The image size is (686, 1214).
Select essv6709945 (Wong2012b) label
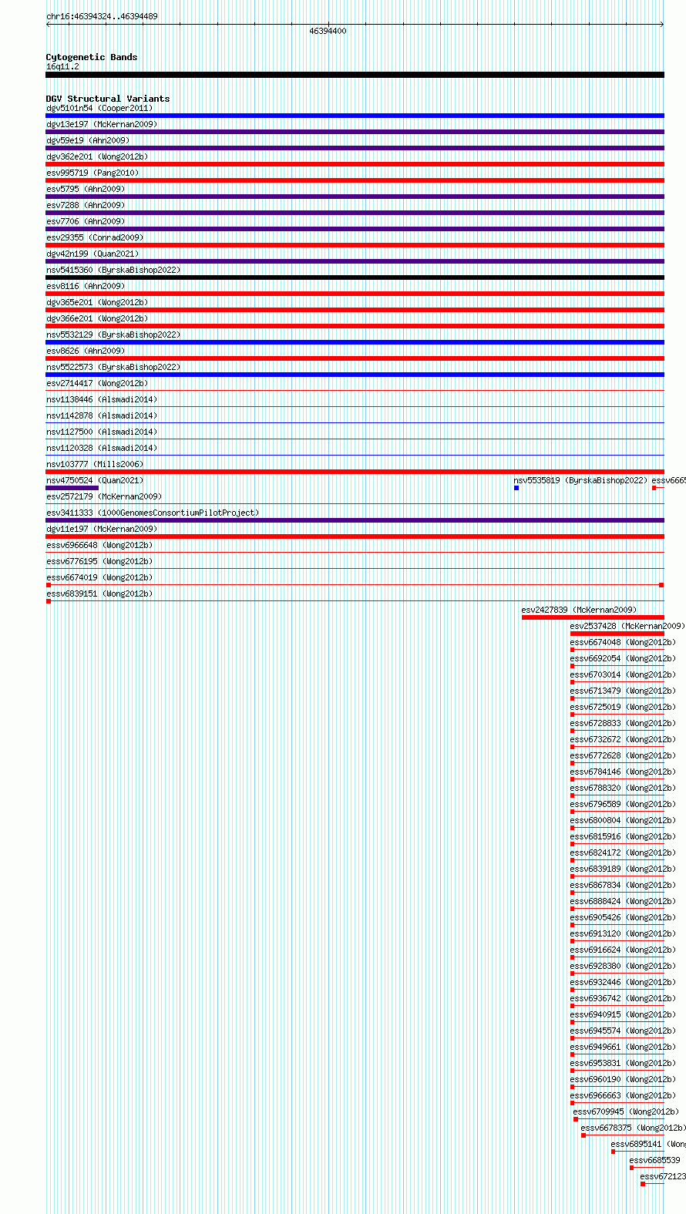[x=626, y=1111]
